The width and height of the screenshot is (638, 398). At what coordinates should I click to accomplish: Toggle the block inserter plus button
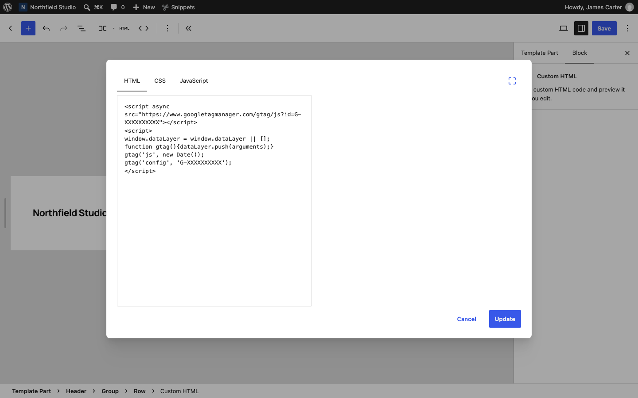[x=28, y=28]
